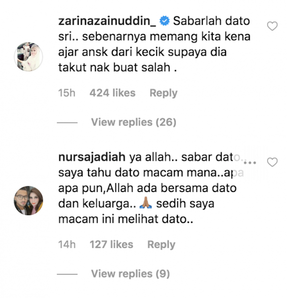
Task: Like zarinazainuddin_'s comment with the heart
Action: point(272,26)
